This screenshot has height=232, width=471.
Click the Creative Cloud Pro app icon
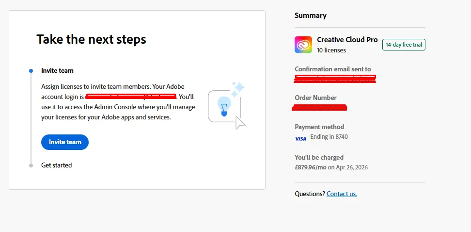coord(303,45)
